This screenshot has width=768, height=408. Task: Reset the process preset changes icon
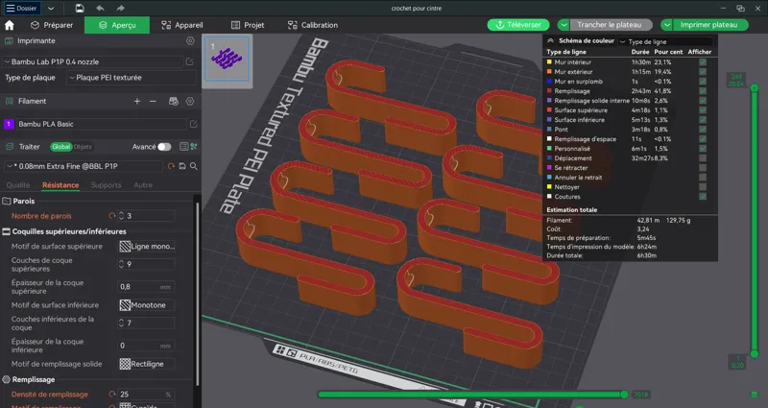(171, 166)
